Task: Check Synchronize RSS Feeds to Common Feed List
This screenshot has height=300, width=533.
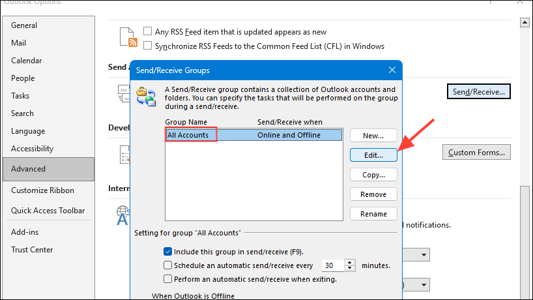Action: click(x=147, y=46)
